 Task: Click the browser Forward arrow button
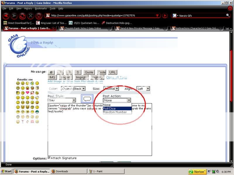[14, 15]
